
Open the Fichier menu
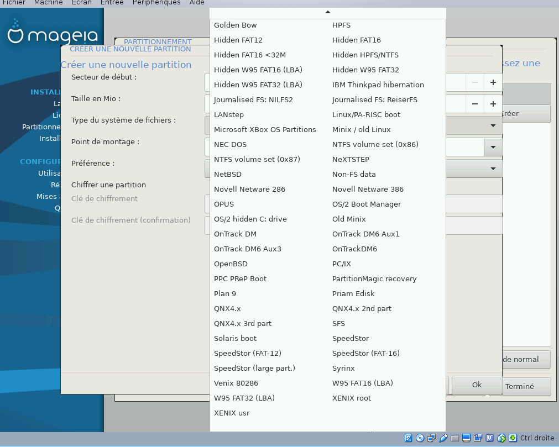[x=14, y=3]
